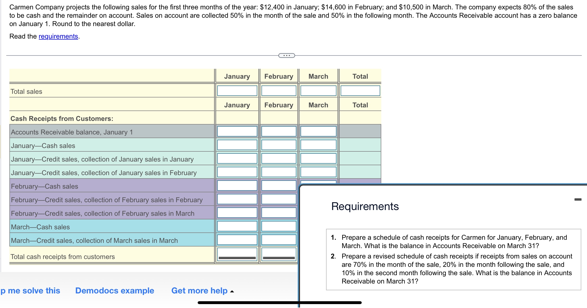Select January credit sales collected in January March field
The height and width of the screenshot is (308, 587).
click(318, 158)
